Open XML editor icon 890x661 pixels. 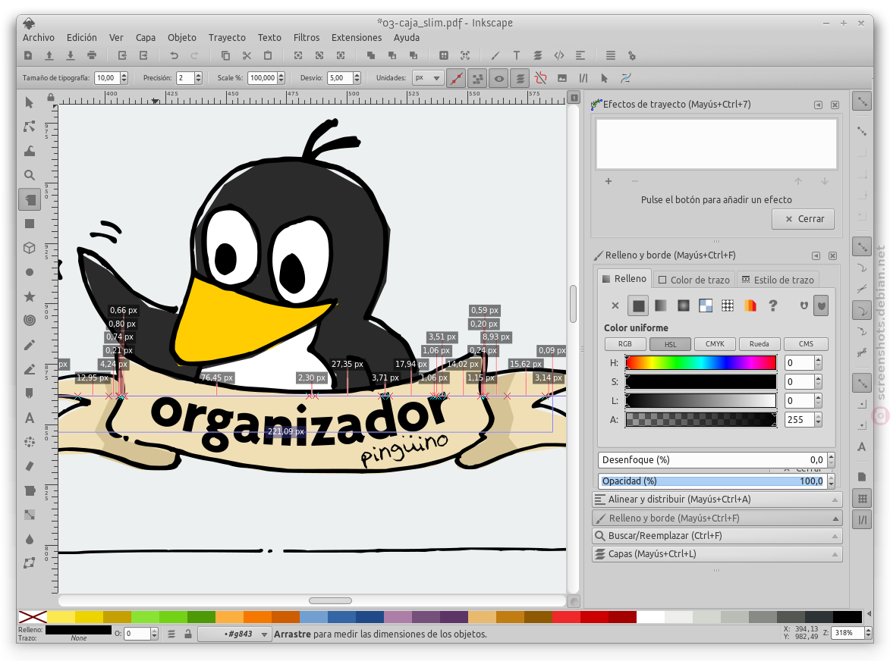(x=559, y=55)
